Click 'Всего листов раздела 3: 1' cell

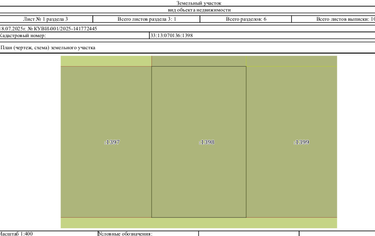147,19
